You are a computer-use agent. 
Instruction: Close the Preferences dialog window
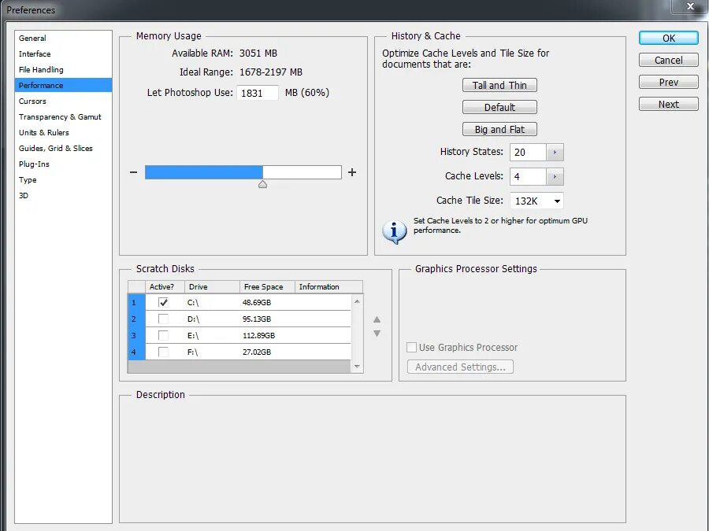(690, 6)
